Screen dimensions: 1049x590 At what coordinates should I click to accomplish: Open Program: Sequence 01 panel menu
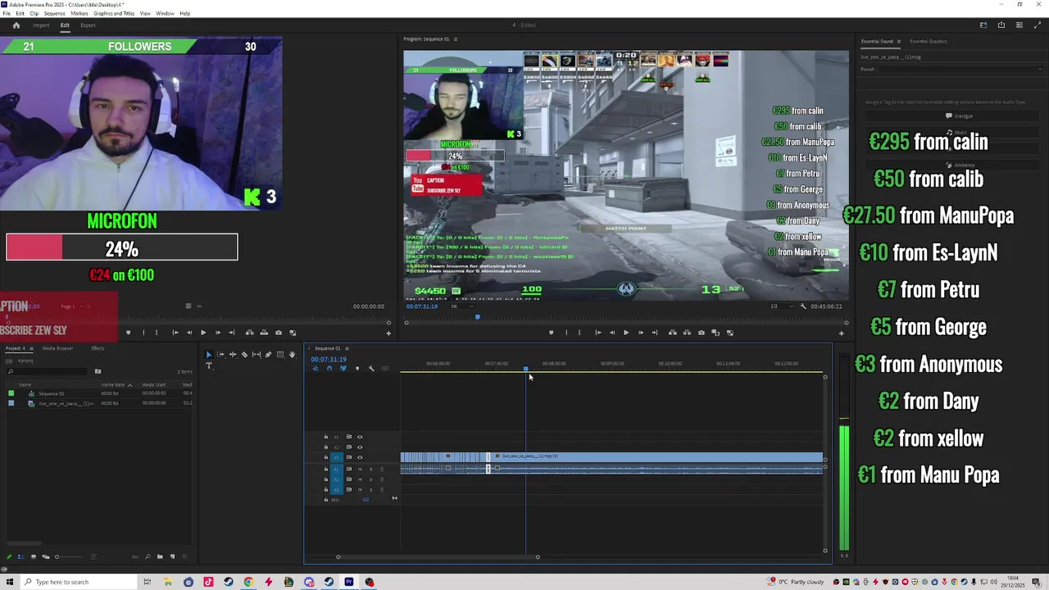tap(456, 39)
